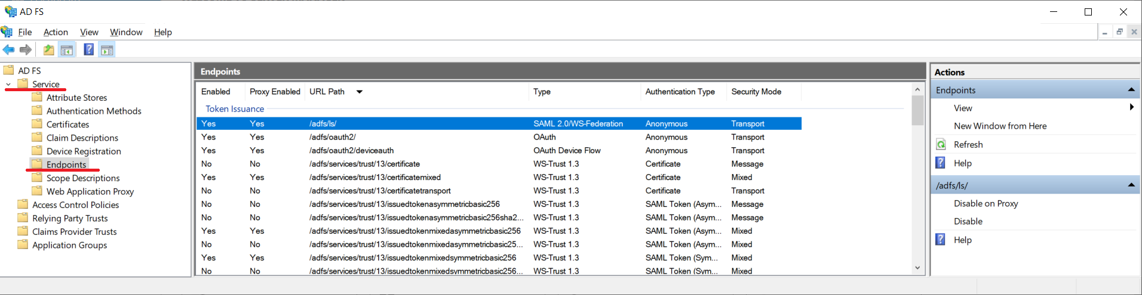Select the issuedtokenmixedasymmetricbasic256 endpoint row
This screenshot has width=1142, height=295.
pos(499,231)
